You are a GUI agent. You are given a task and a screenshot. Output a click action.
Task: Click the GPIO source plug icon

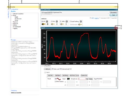(x=62, y=24)
